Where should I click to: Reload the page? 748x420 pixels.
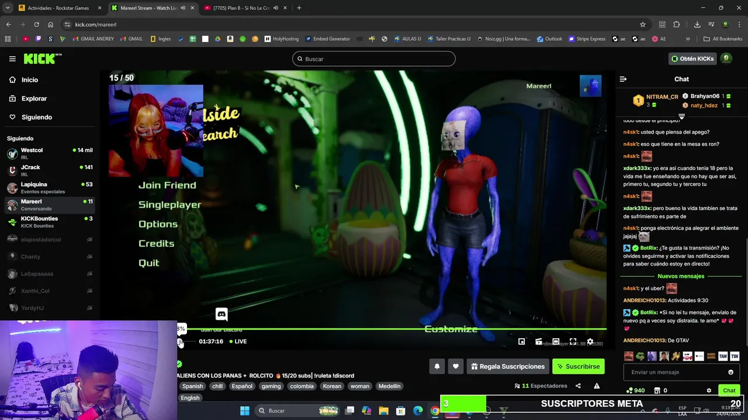click(36, 24)
